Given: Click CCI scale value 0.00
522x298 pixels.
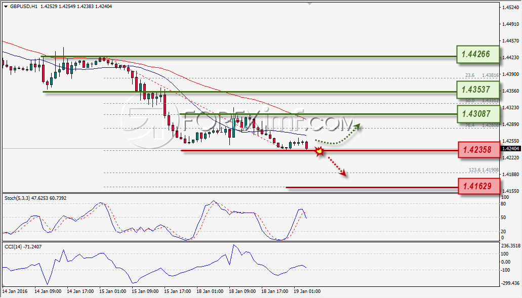Looking at the screenshot, I should coord(505,262).
